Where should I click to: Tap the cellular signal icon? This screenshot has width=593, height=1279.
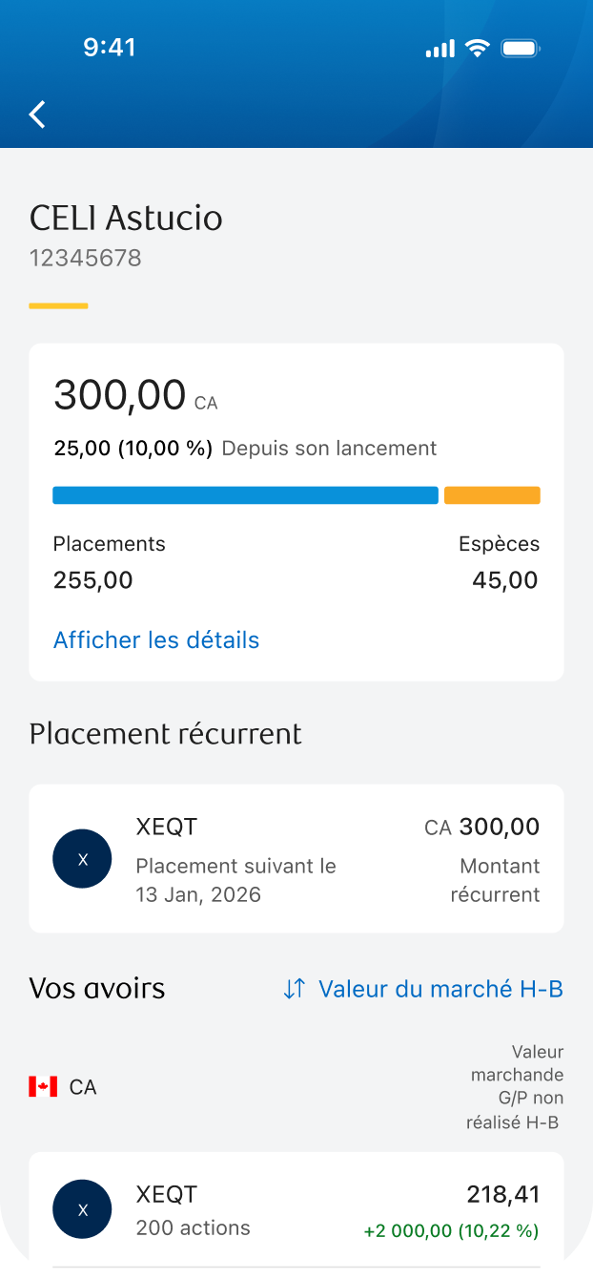[440, 48]
